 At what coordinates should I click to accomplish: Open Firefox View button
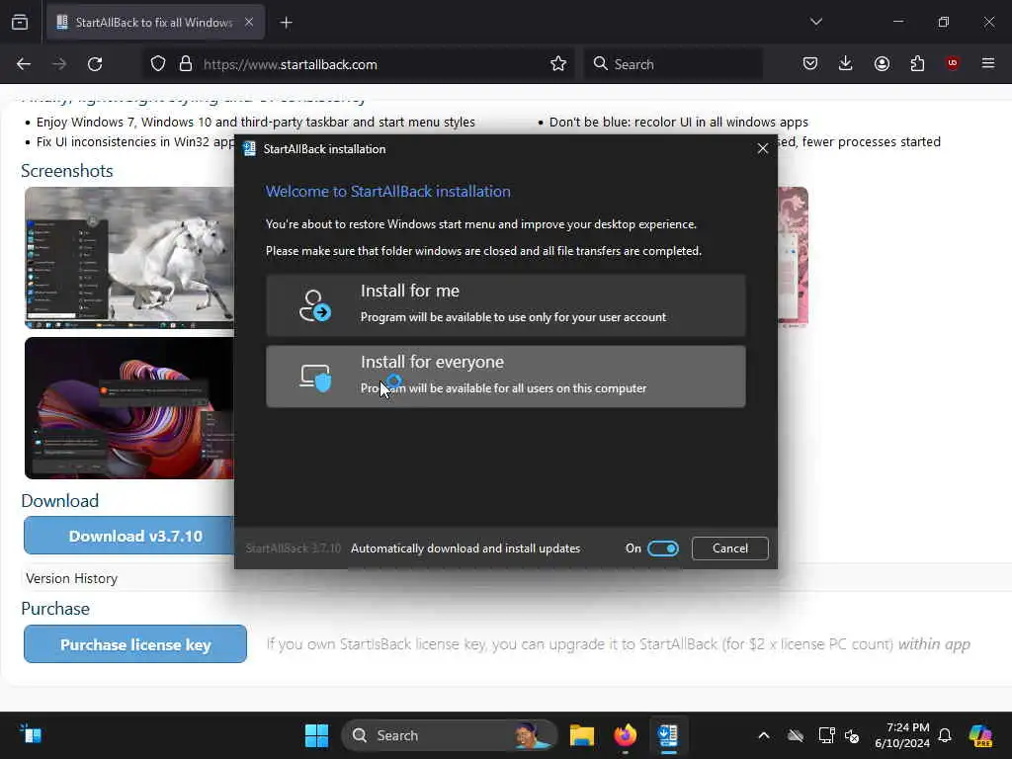pyautogui.click(x=20, y=22)
